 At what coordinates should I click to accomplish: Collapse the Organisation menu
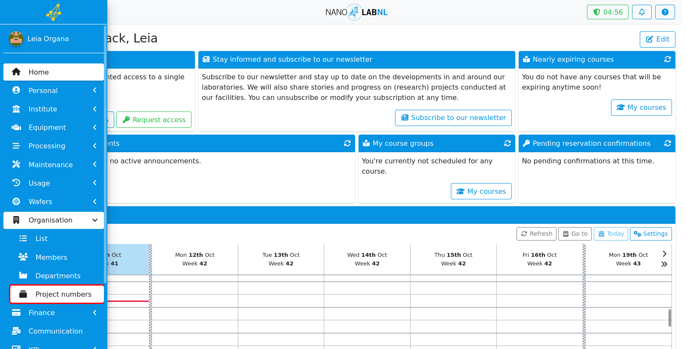pos(54,220)
